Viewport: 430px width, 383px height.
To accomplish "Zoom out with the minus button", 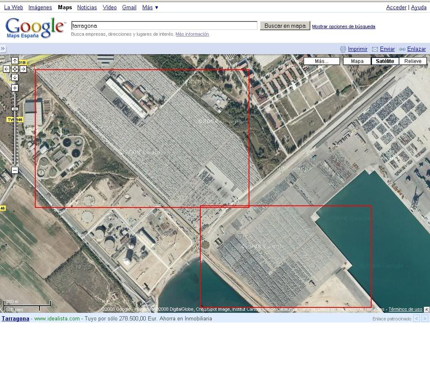I will click(x=15, y=170).
